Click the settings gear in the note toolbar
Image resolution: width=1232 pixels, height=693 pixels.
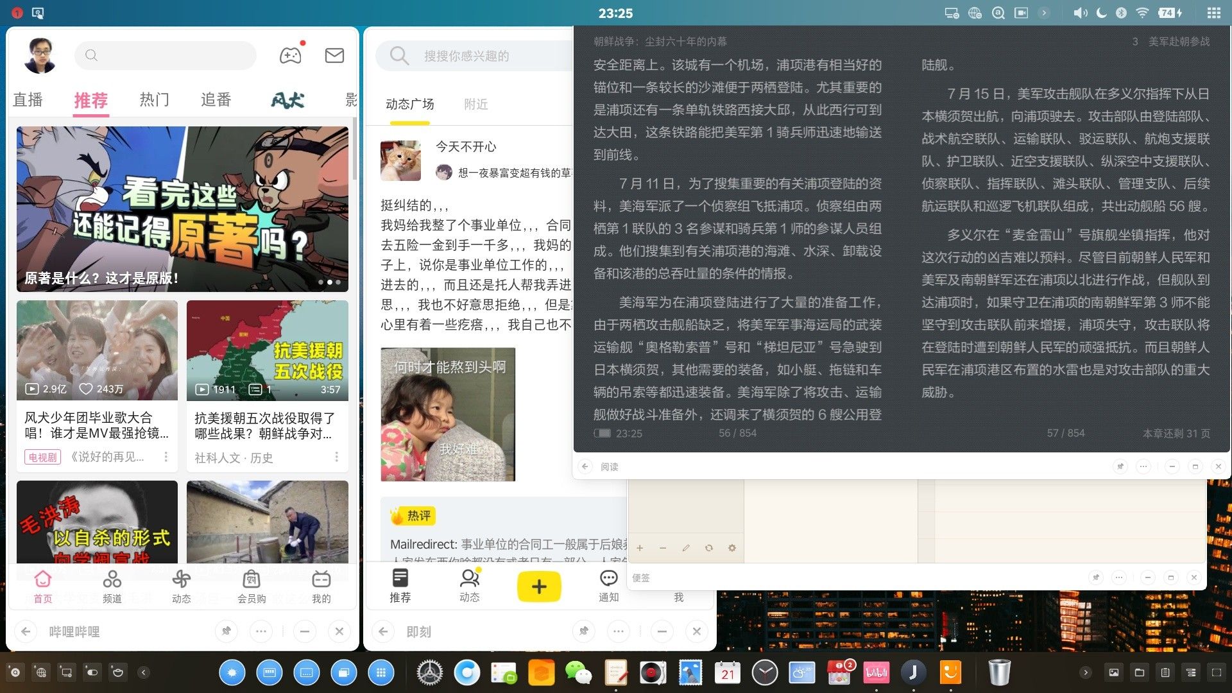point(732,548)
